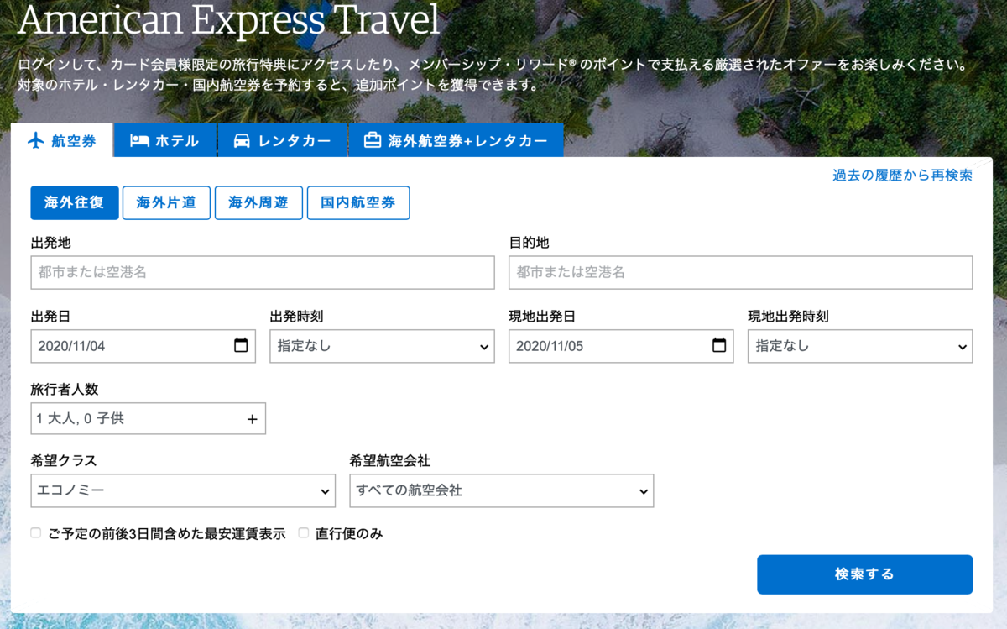Focus the 出発地 city or airport field

263,273
